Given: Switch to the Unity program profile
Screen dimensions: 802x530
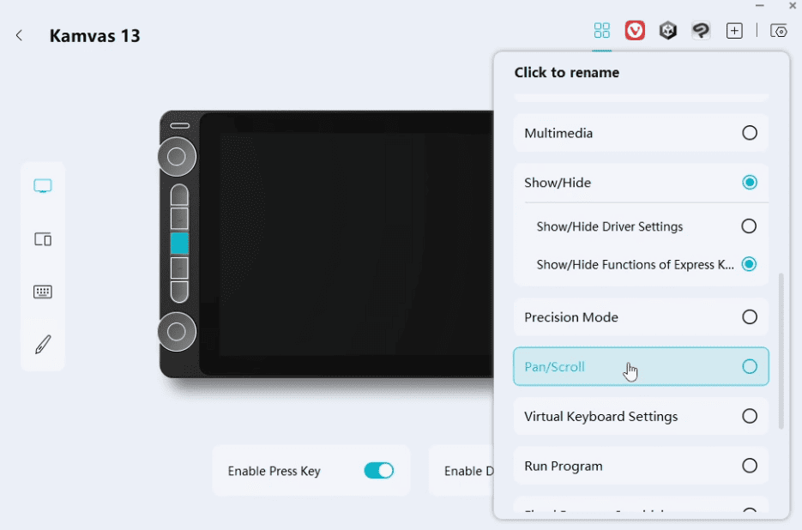Looking at the screenshot, I should [667, 31].
